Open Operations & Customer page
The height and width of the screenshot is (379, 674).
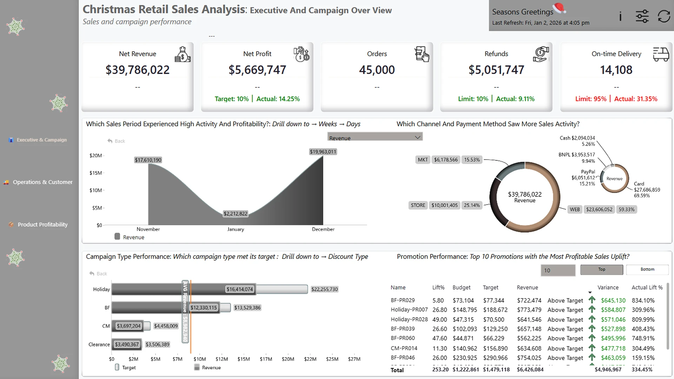tap(42, 182)
